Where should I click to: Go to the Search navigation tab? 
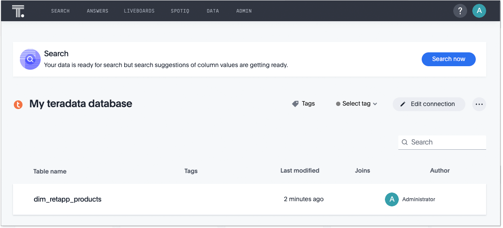[60, 11]
